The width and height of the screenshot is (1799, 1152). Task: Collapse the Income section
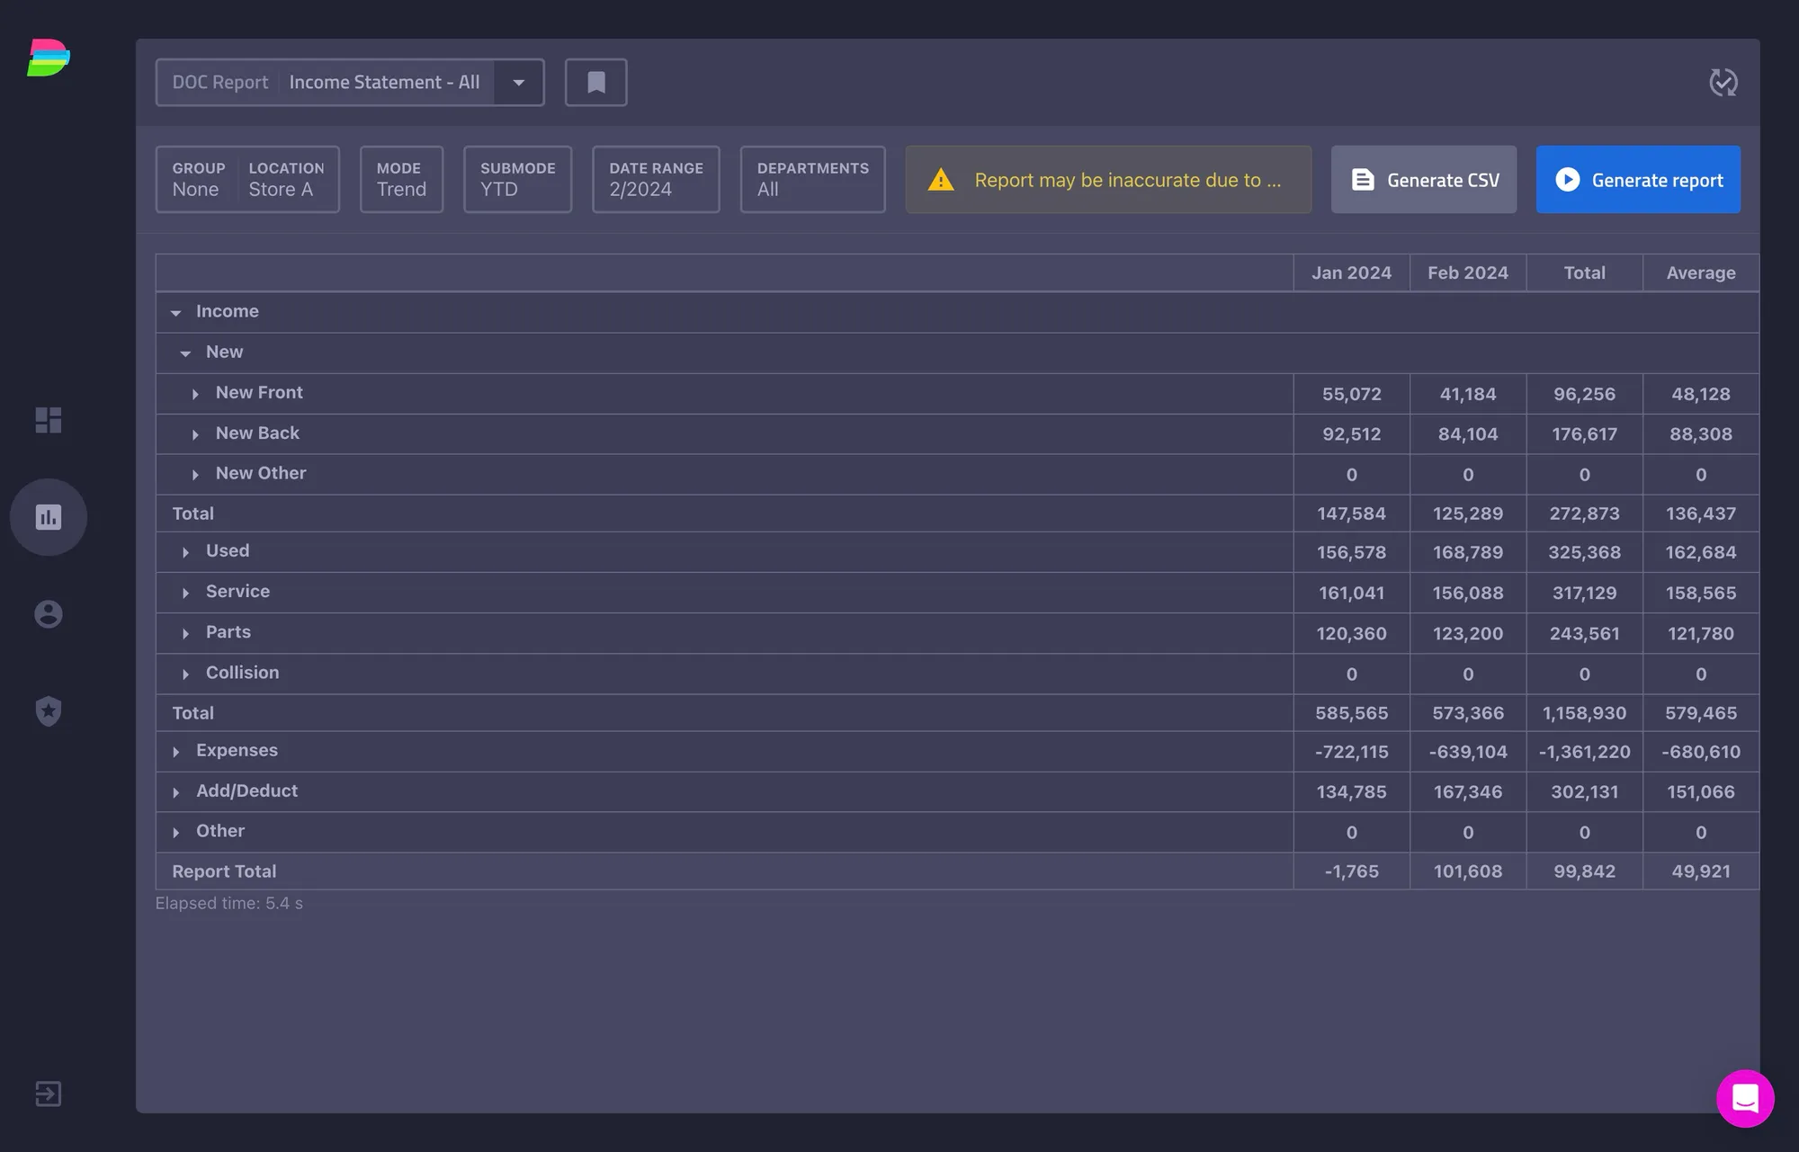click(176, 312)
